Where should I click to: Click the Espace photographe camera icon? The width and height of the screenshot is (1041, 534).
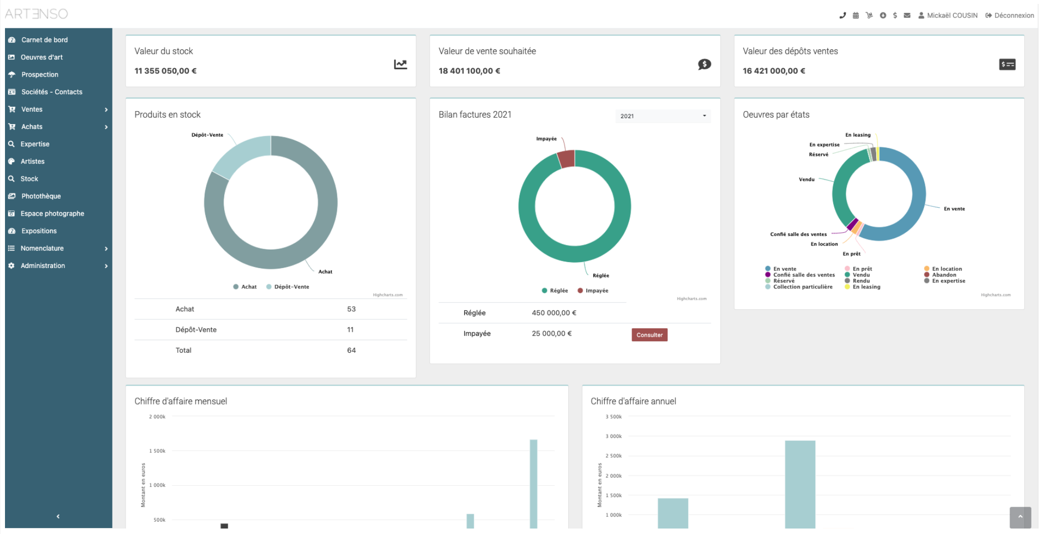pos(11,214)
